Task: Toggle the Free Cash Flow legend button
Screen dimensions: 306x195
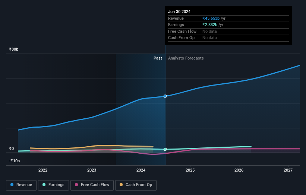Action: (x=92, y=185)
